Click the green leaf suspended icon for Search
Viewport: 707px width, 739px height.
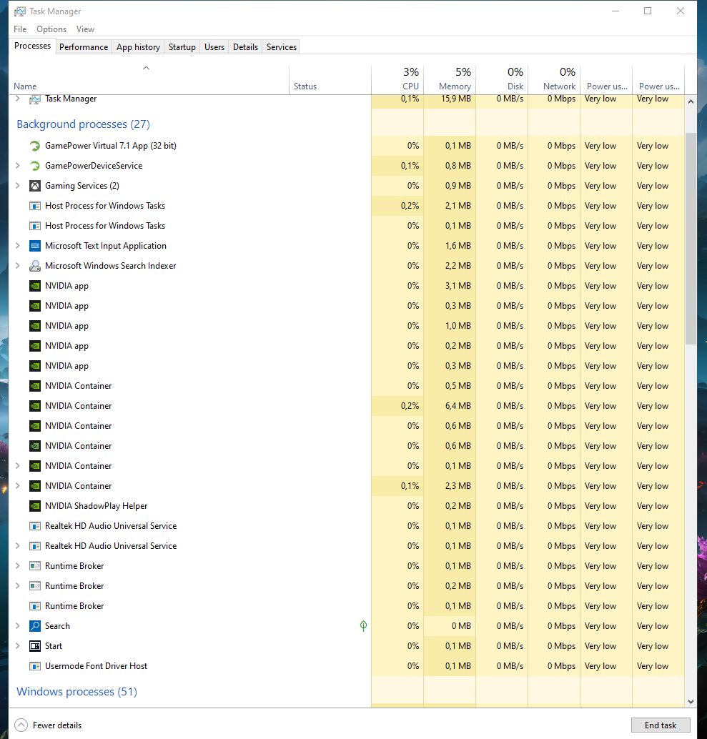pyautogui.click(x=363, y=626)
